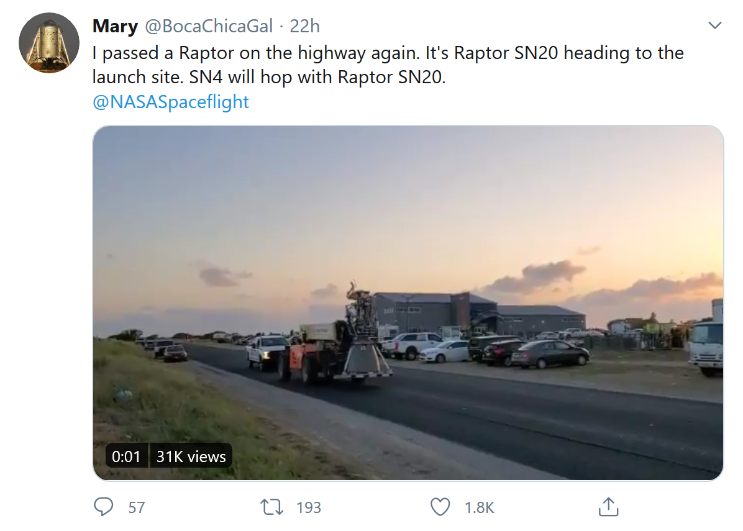
Task: Like the tweet with the heart icon
Action: click(x=440, y=507)
